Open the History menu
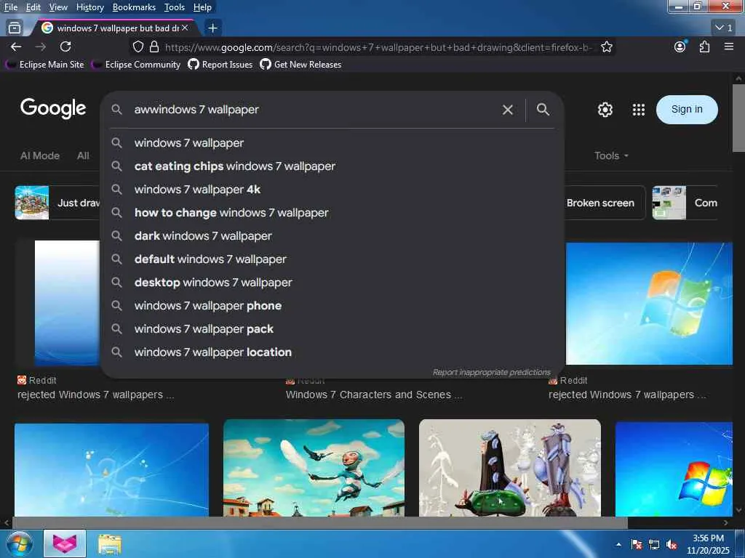This screenshot has height=558, width=745. pyautogui.click(x=89, y=7)
